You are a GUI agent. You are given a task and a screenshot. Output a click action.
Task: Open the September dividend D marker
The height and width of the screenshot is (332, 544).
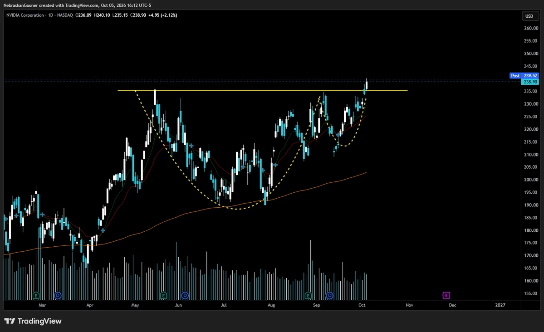[x=329, y=296]
